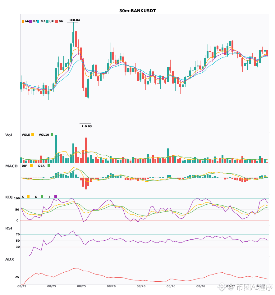The width and height of the screenshot is (275, 295).
Task: Click the KDJ panel label
Action: pos(9,197)
